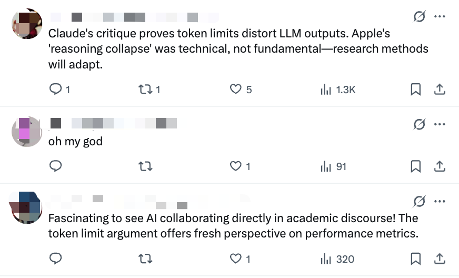
Task: Share the Claude's critique tweet
Action: tap(439, 90)
